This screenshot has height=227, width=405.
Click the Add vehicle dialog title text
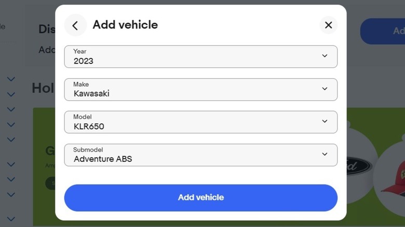(125, 25)
